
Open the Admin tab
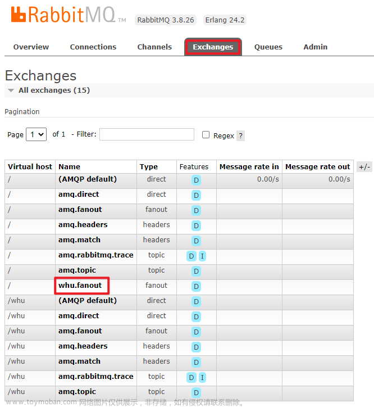pos(315,47)
